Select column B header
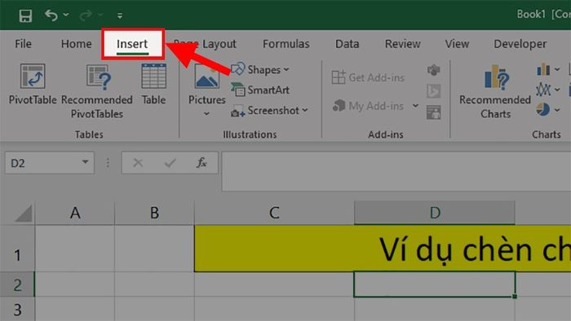Screen dimensions: 571x321 coord(154,213)
